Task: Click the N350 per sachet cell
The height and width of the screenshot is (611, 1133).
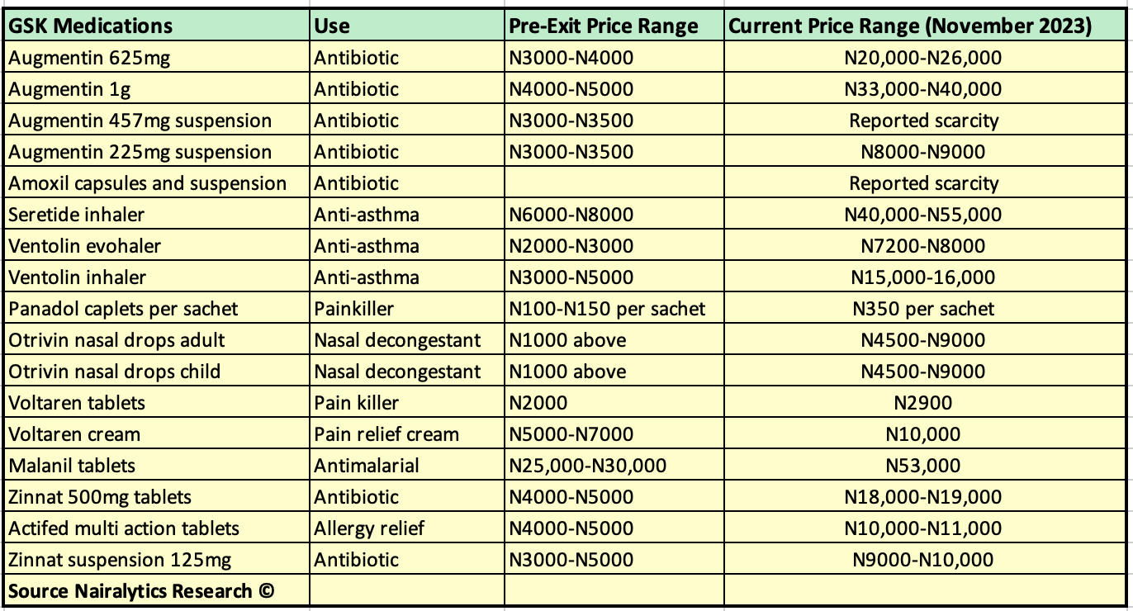Action: (x=924, y=309)
